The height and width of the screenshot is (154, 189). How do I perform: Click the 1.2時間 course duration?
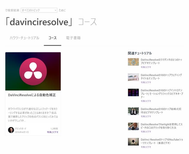[54, 128]
